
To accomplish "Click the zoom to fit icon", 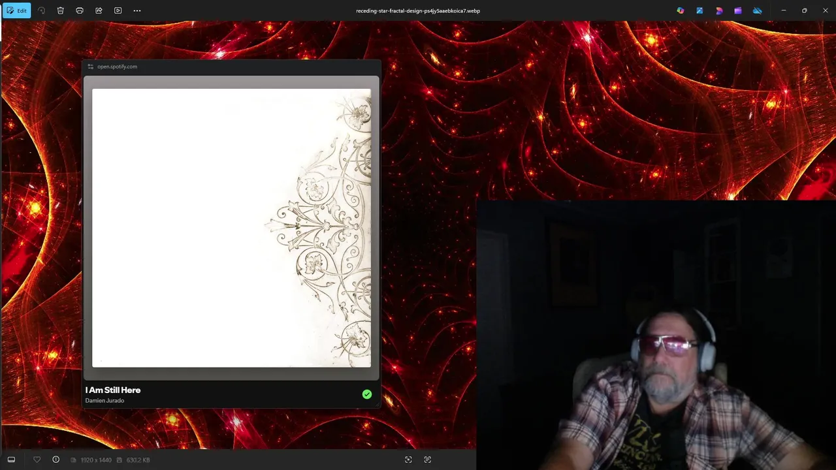I will [x=408, y=460].
